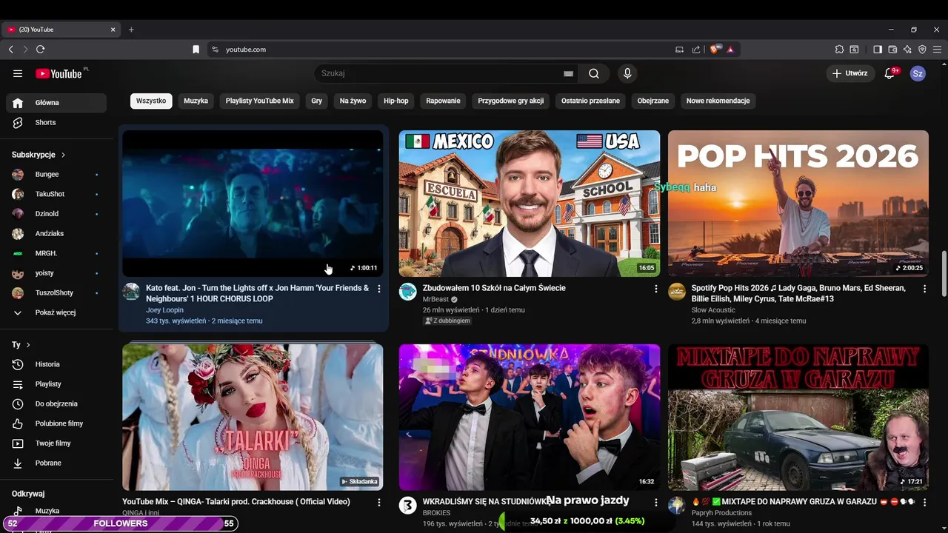
Task: Open the Joey Loopin channel name link
Action: pos(164,310)
